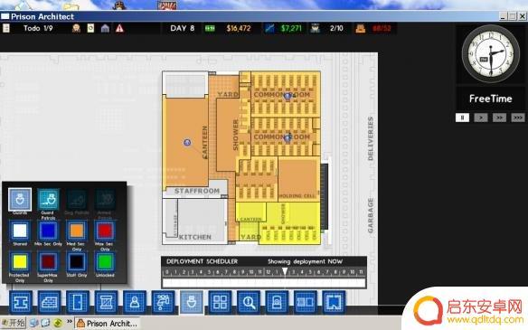Click the Garbage zone label
The width and height of the screenshot is (528, 330).
[x=371, y=215]
